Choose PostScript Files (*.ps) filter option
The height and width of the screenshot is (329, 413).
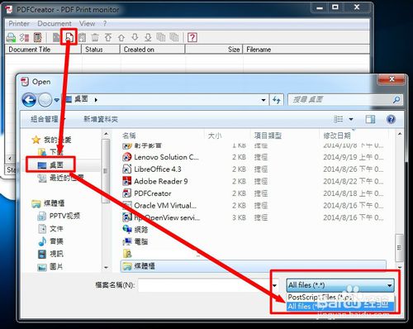click(x=340, y=298)
